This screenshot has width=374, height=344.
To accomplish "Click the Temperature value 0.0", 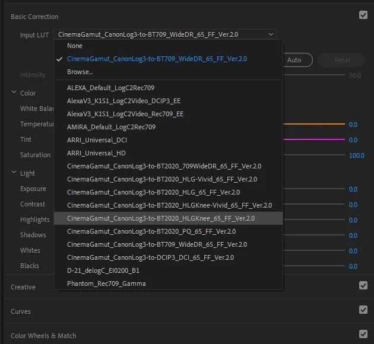I will [x=353, y=125].
